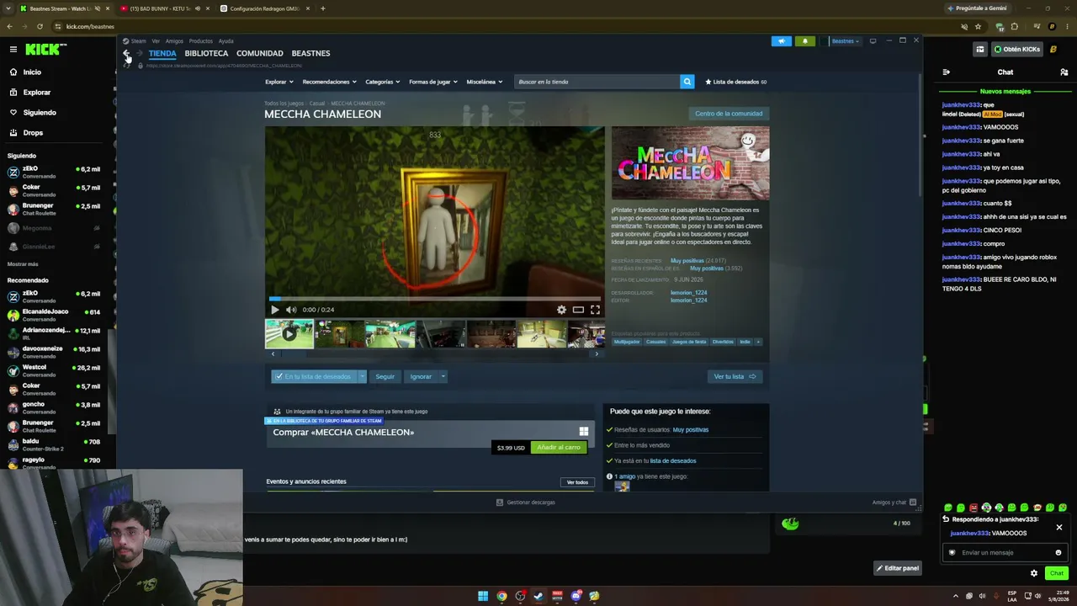Click 'Ver todos' events button
1077x606 pixels.
[577, 482]
